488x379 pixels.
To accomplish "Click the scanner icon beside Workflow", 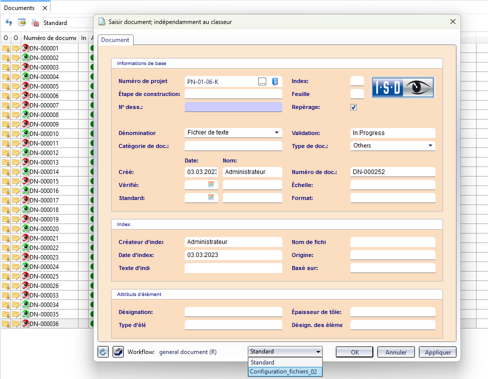I will (x=118, y=352).
